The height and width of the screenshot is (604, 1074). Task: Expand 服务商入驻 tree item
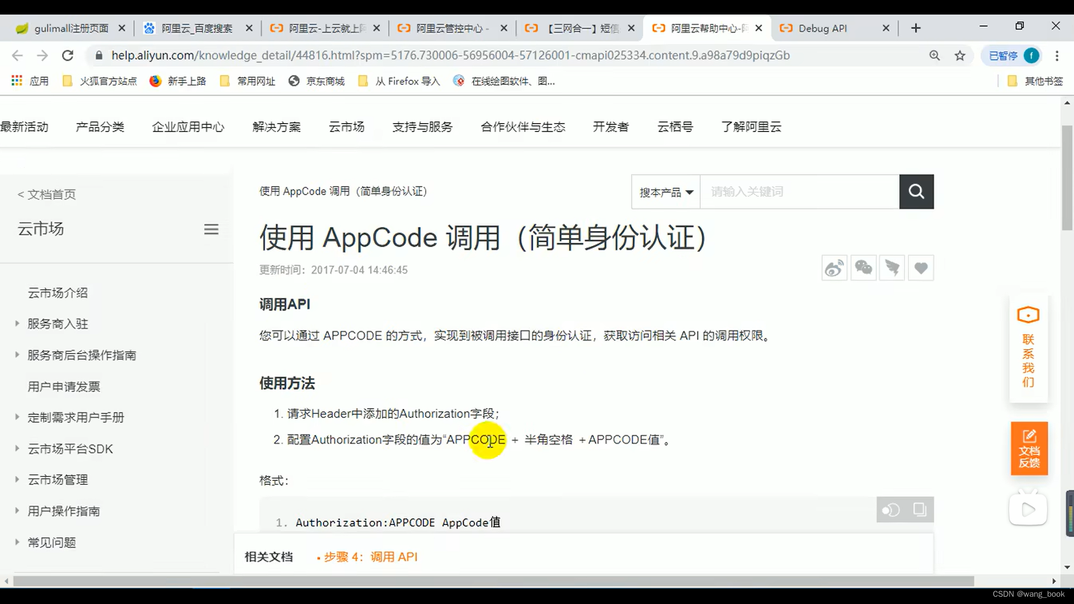(17, 323)
